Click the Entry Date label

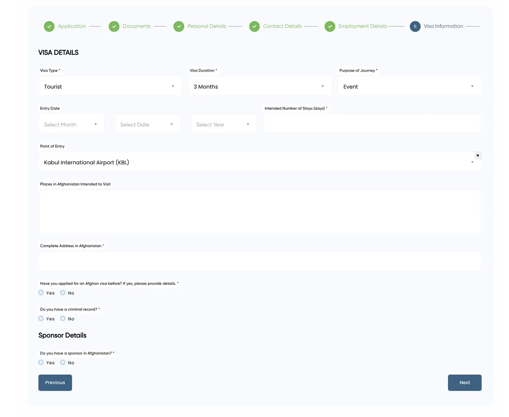pyautogui.click(x=50, y=108)
